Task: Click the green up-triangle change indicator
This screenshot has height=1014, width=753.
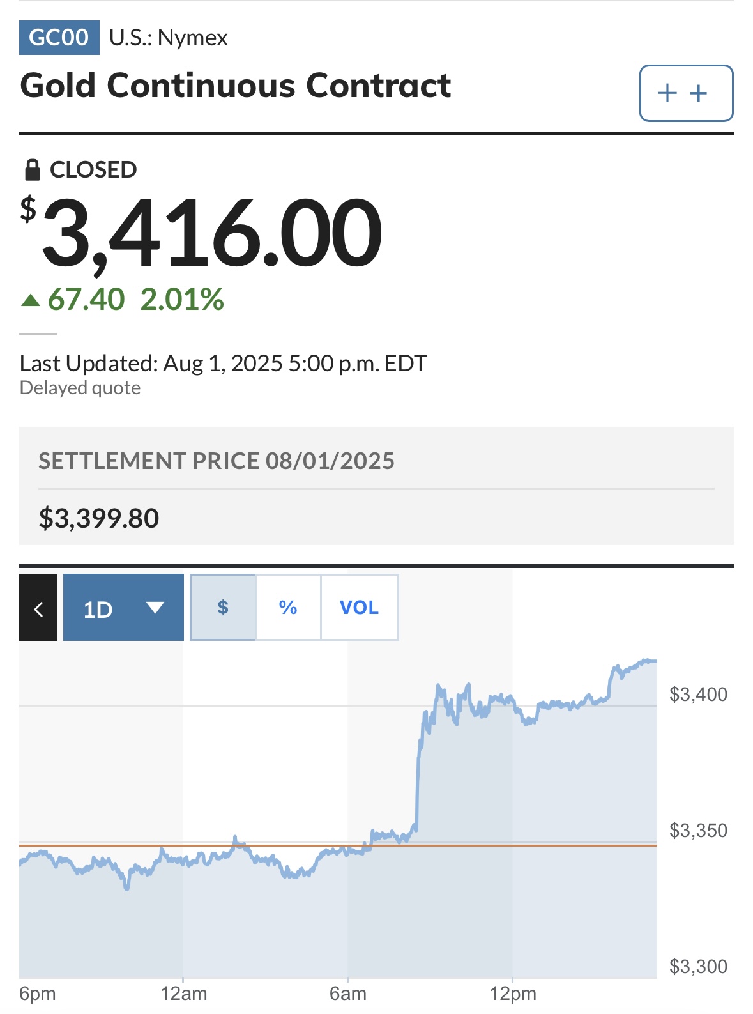Action: (31, 300)
